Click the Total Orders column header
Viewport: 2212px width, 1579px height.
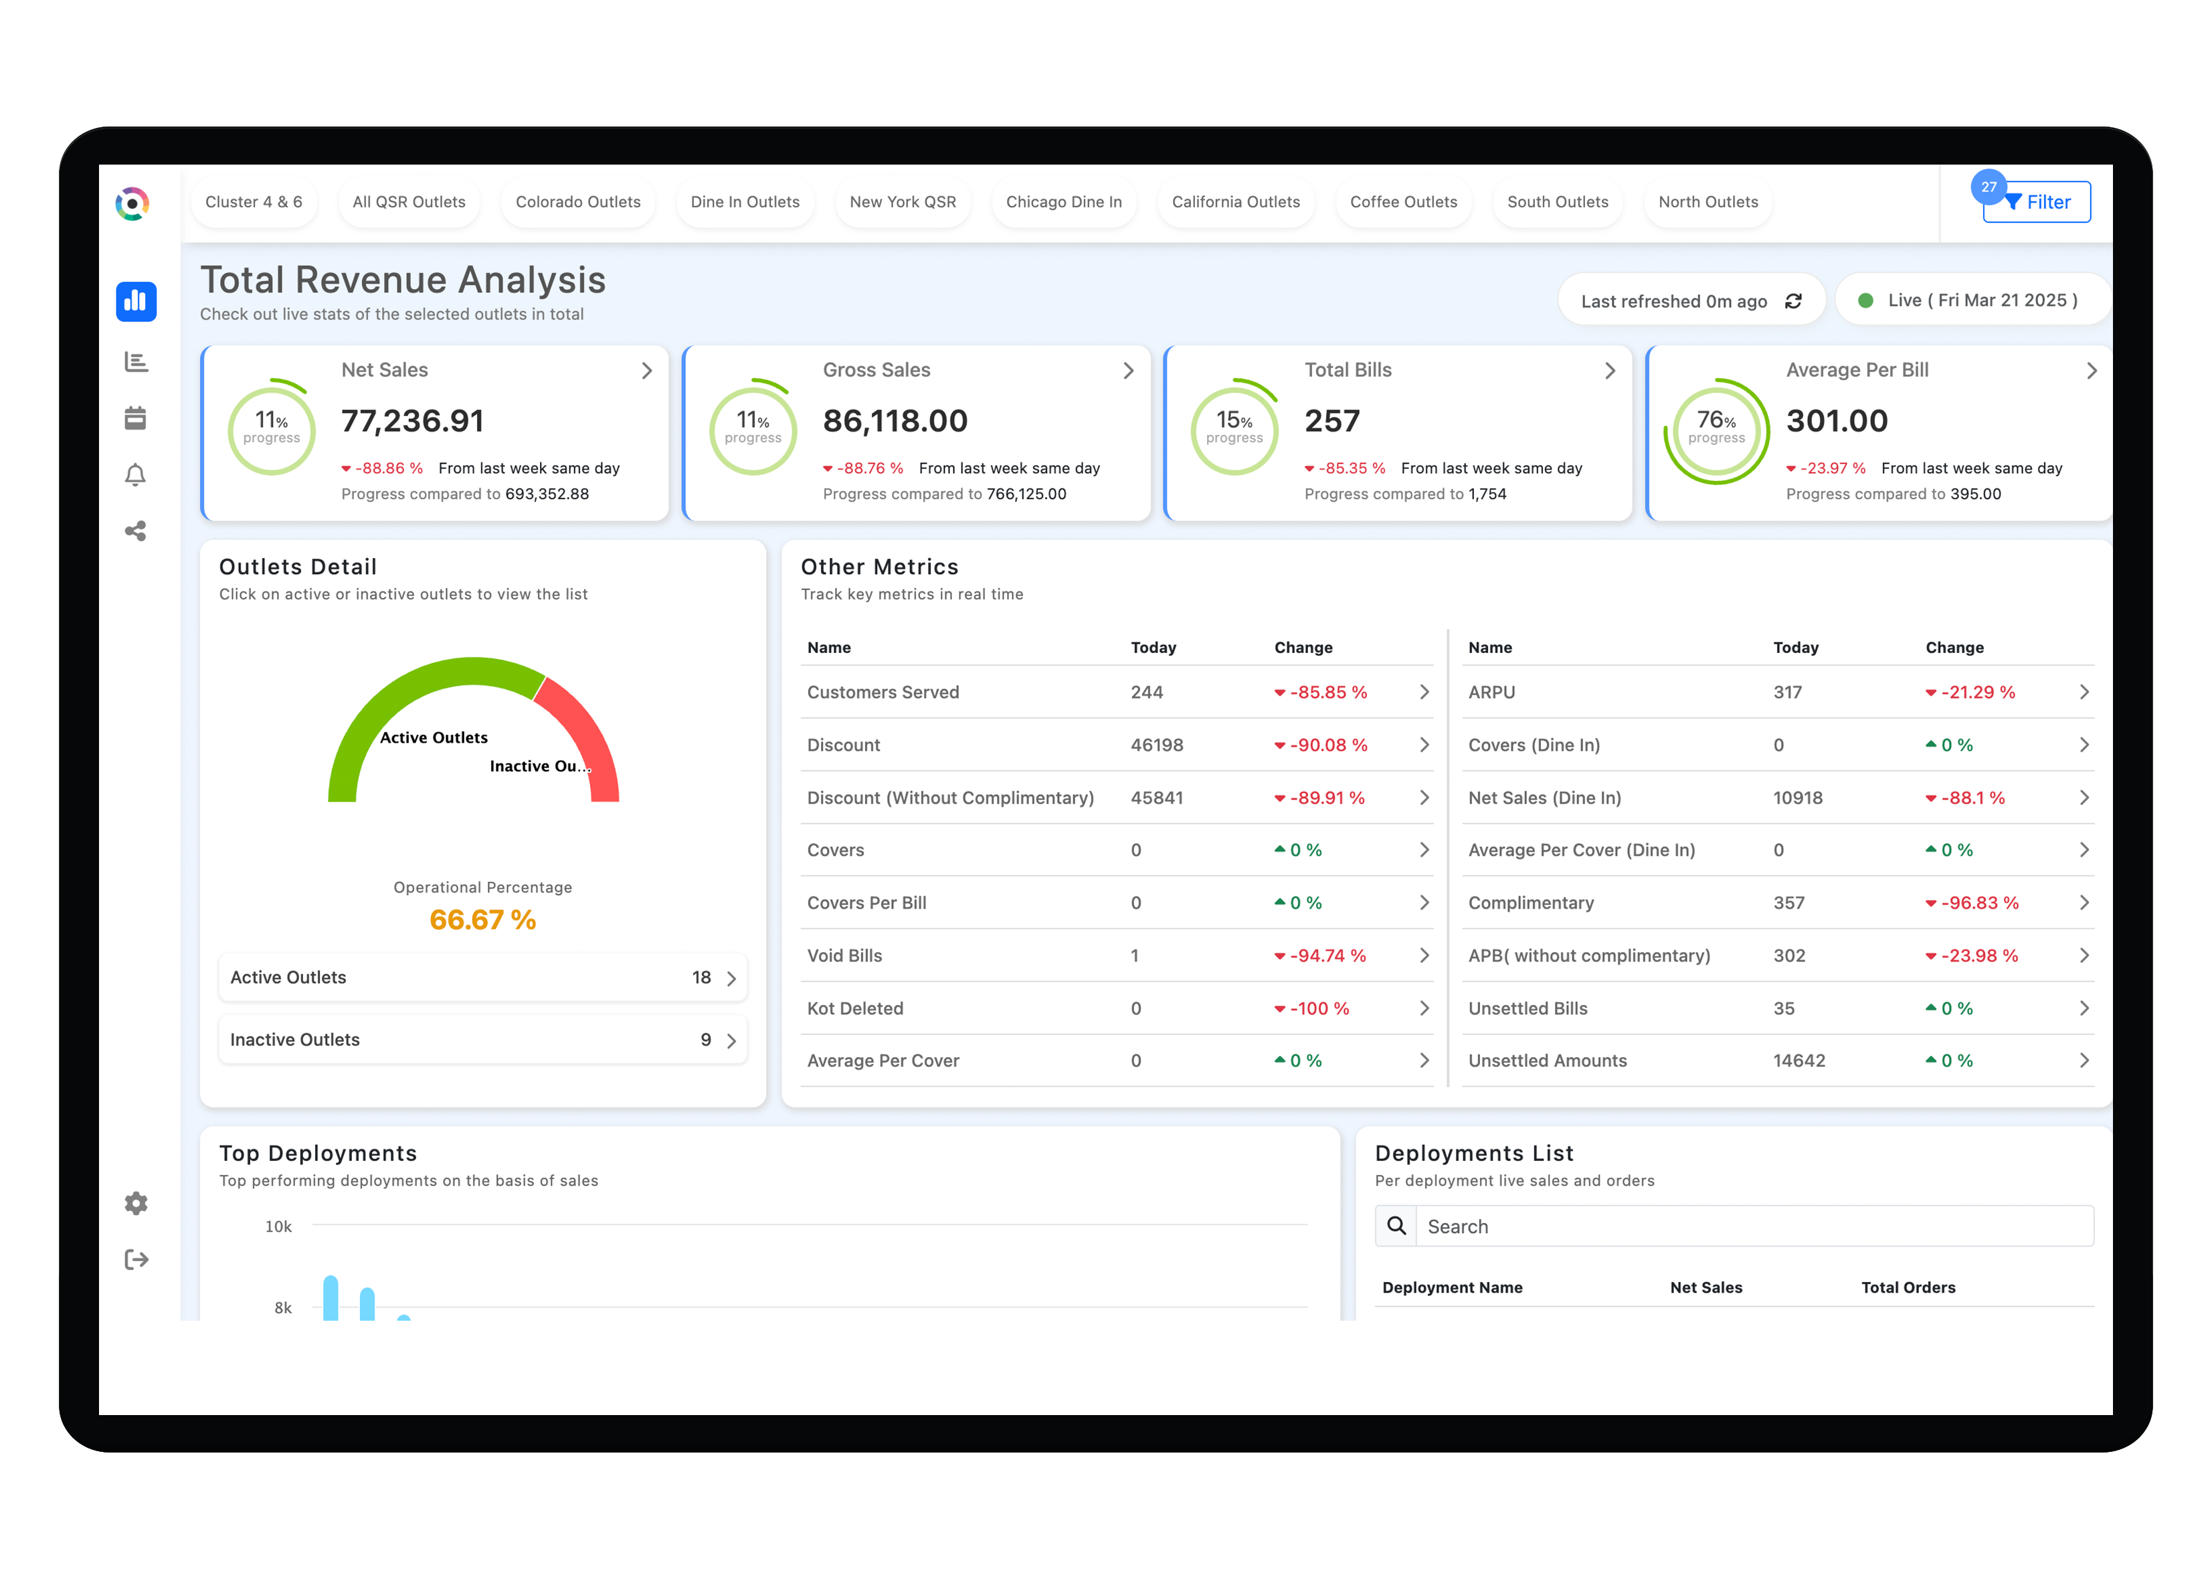pyautogui.click(x=1908, y=1287)
